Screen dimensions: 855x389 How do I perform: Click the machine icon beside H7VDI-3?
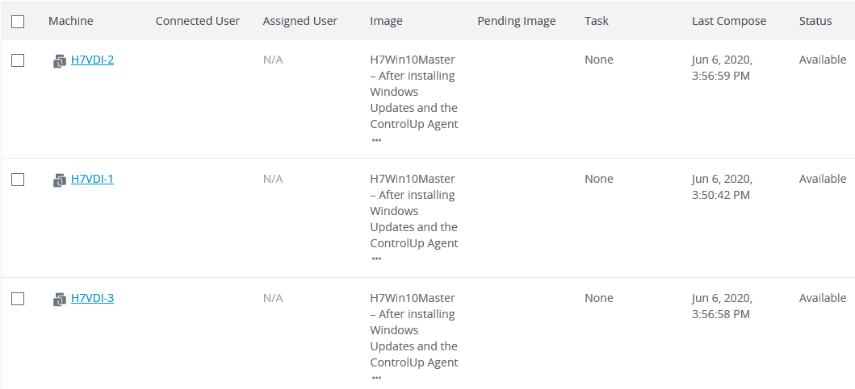pos(60,299)
